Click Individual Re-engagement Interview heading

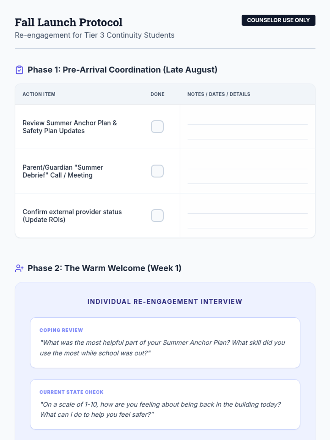click(165, 302)
